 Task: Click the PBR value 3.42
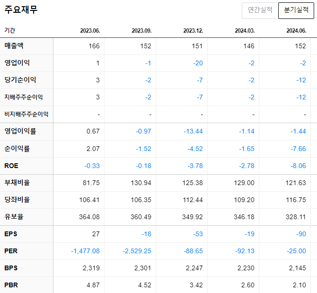coord(196,285)
